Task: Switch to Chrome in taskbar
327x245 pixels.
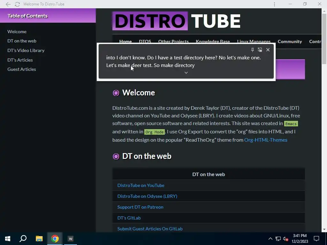Action: click(x=55, y=239)
